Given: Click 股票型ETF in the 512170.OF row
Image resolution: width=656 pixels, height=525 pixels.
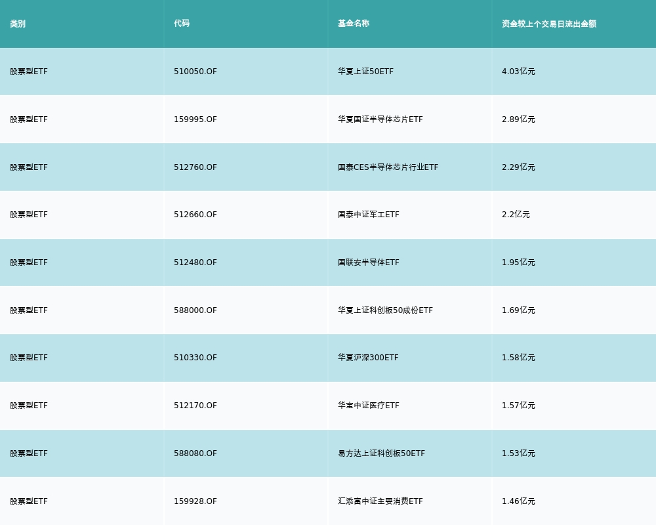Looking at the screenshot, I should coord(29,406).
